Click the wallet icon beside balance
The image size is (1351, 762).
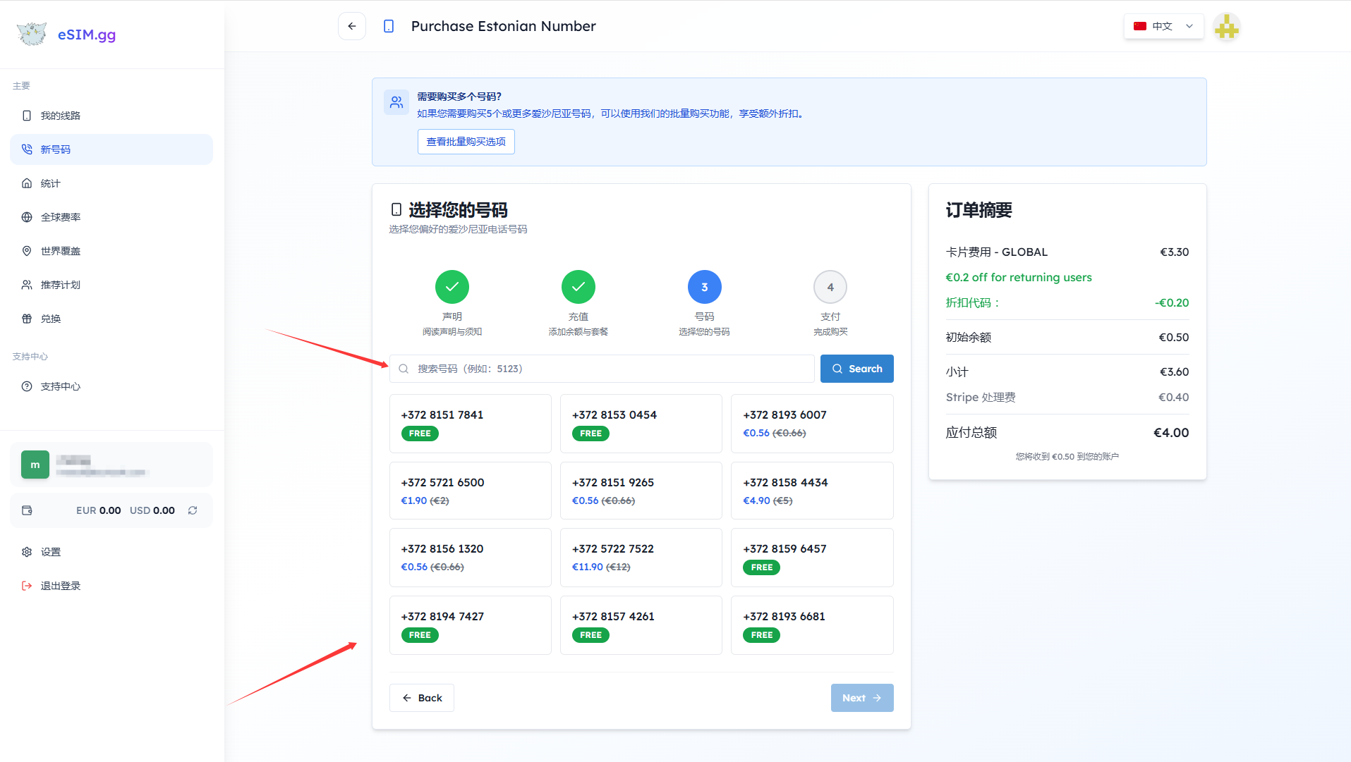click(27, 510)
